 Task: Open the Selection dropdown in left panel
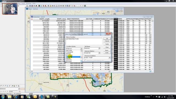19,89
